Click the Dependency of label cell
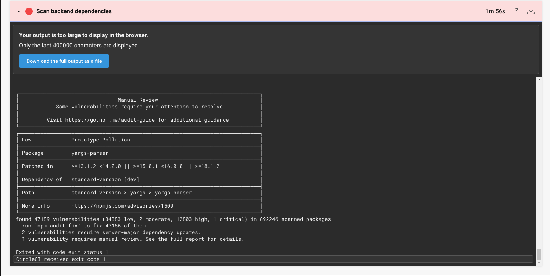The image size is (550, 276). [x=42, y=179]
